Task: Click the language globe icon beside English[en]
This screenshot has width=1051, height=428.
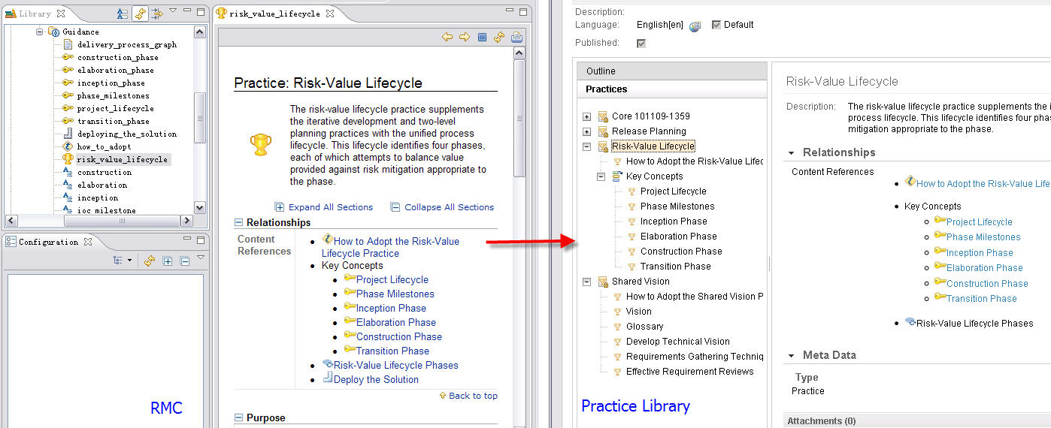Action: pyautogui.click(x=695, y=26)
